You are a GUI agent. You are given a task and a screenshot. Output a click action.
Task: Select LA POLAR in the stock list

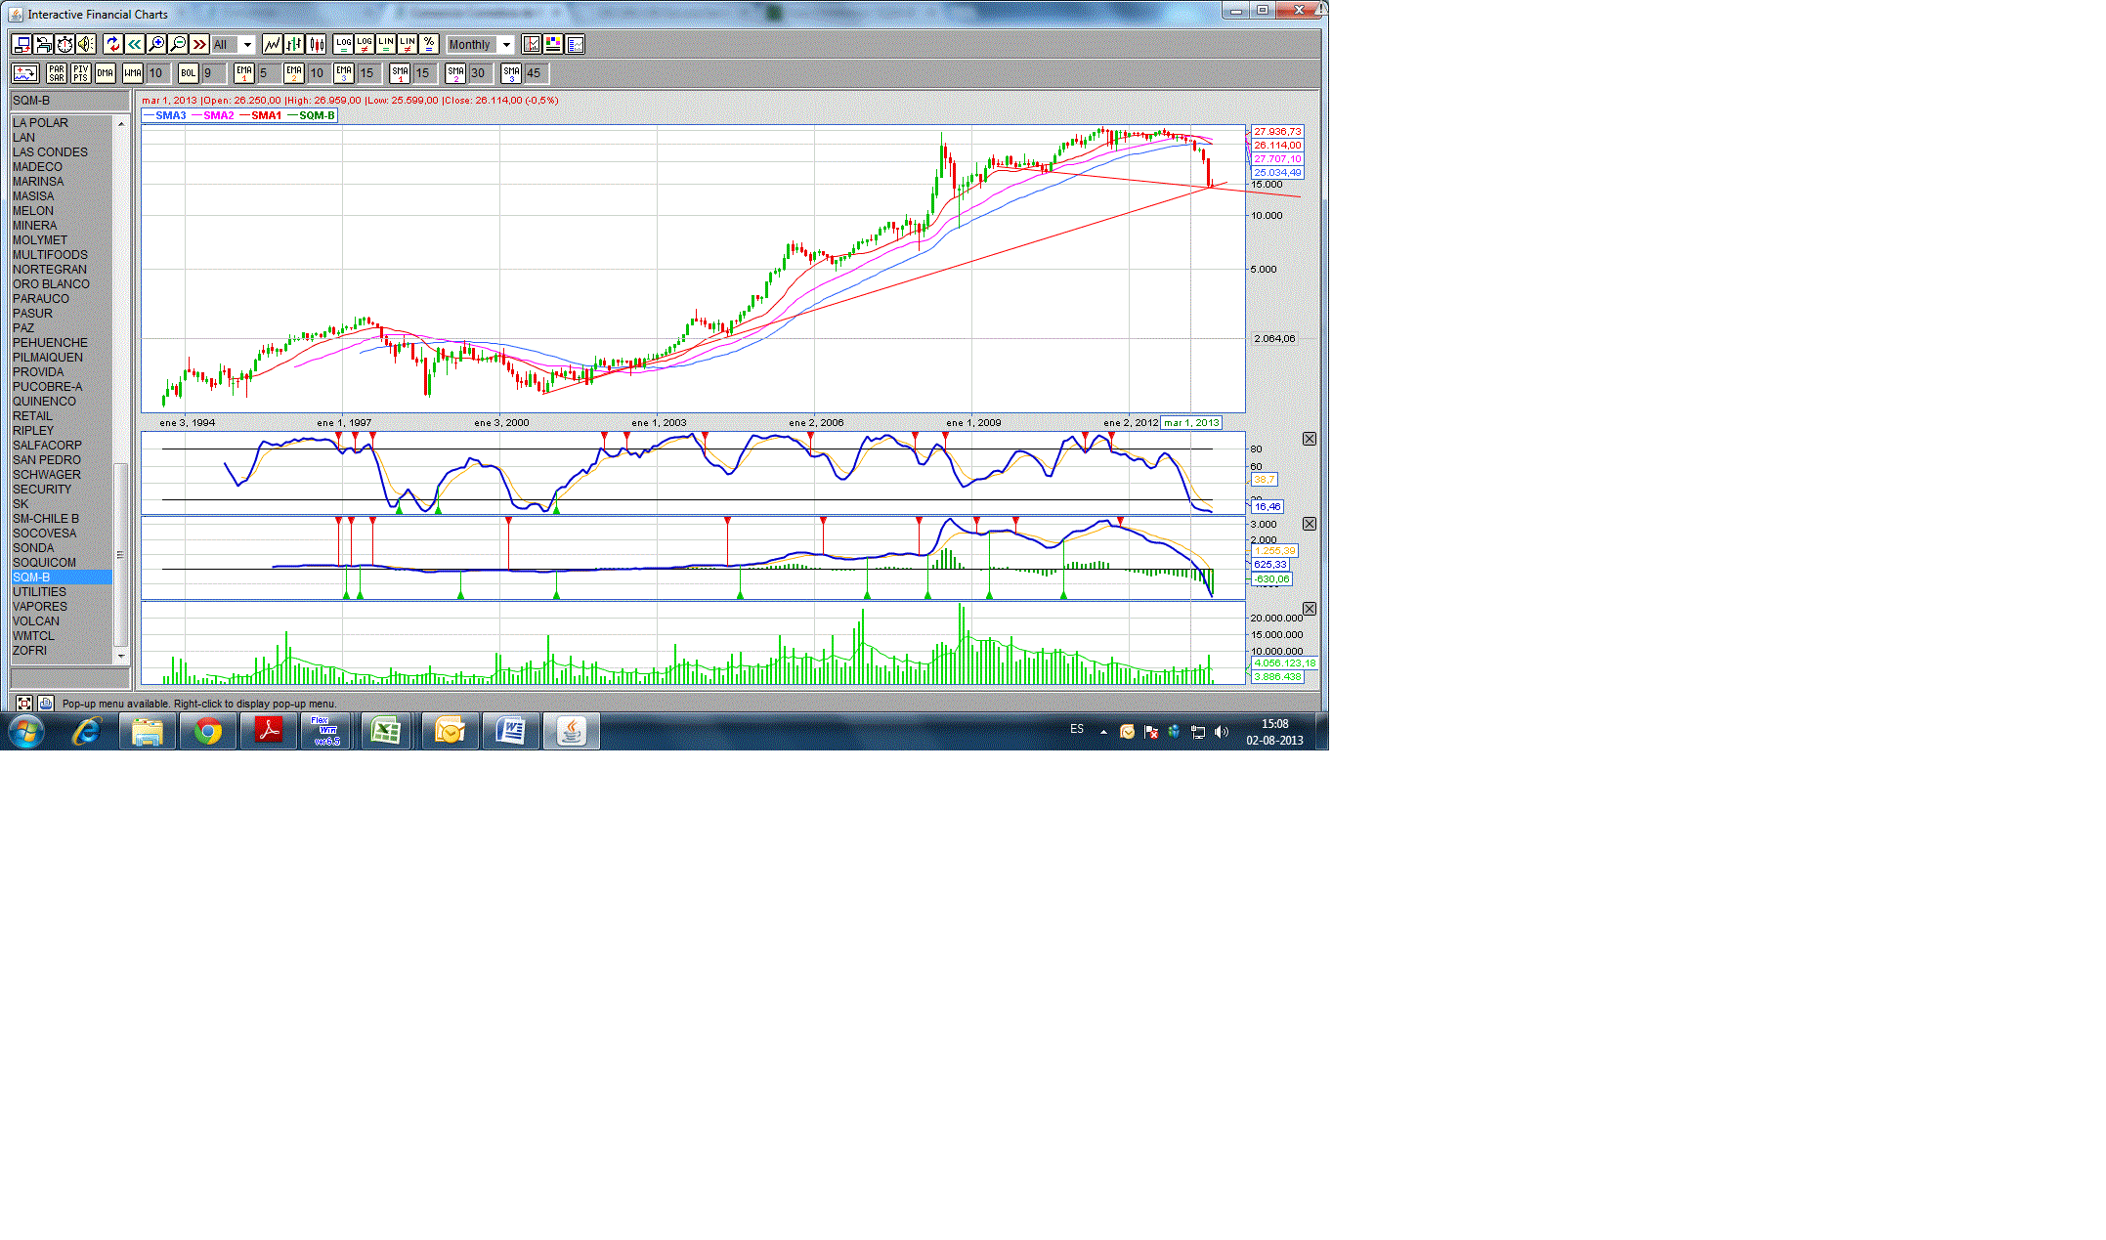click(40, 123)
